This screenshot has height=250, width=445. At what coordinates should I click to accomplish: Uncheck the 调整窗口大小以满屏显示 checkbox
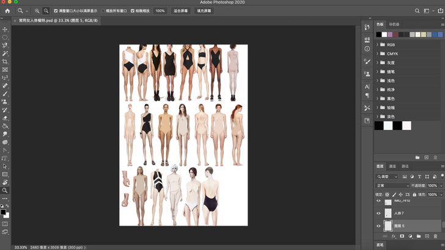tap(56, 11)
